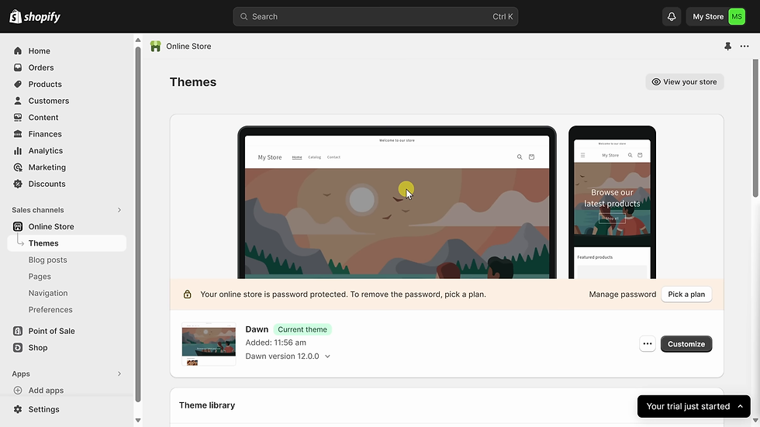Click the Customize button

coord(686,344)
